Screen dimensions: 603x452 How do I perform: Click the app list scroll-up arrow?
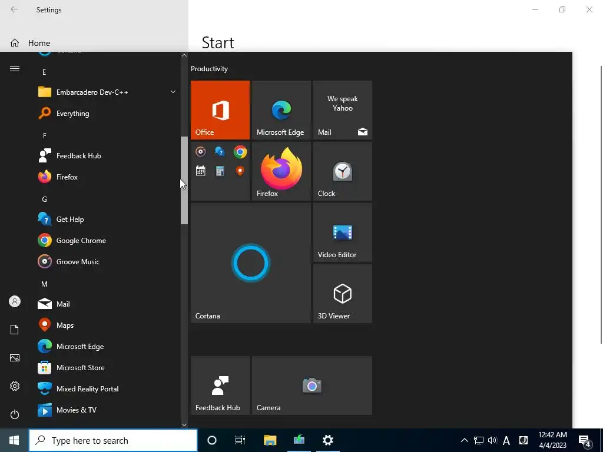[184, 55]
